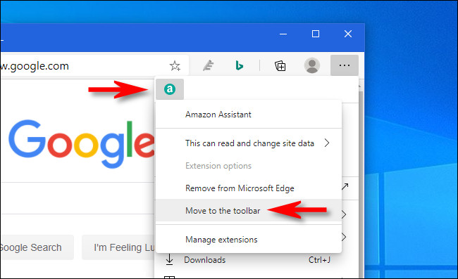Viewport: 458px width, 279px height.
Task: Open This can read and change site data
Action: tap(249, 143)
